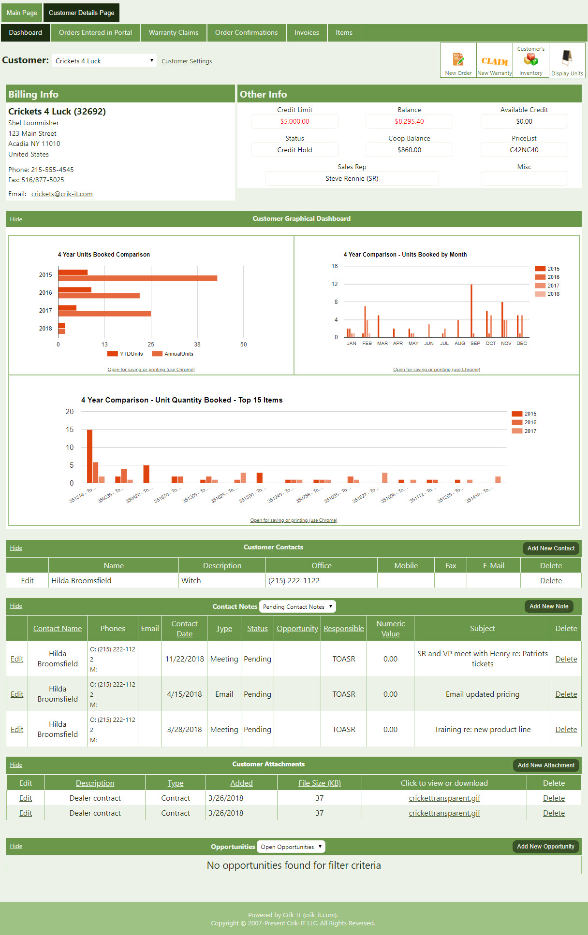
Task: Edit the Hilda Broomsfield contact row
Action: [x=27, y=580]
